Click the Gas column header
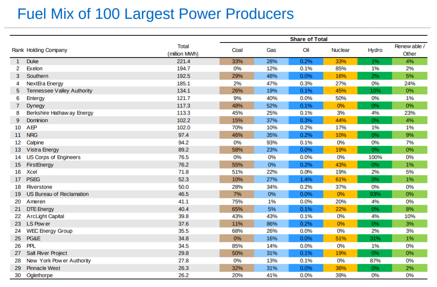The image size is (437, 287). coord(271,50)
